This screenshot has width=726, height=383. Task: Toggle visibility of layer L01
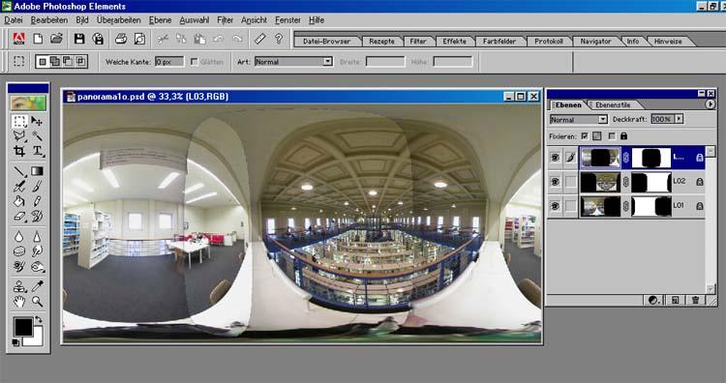(x=555, y=206)
